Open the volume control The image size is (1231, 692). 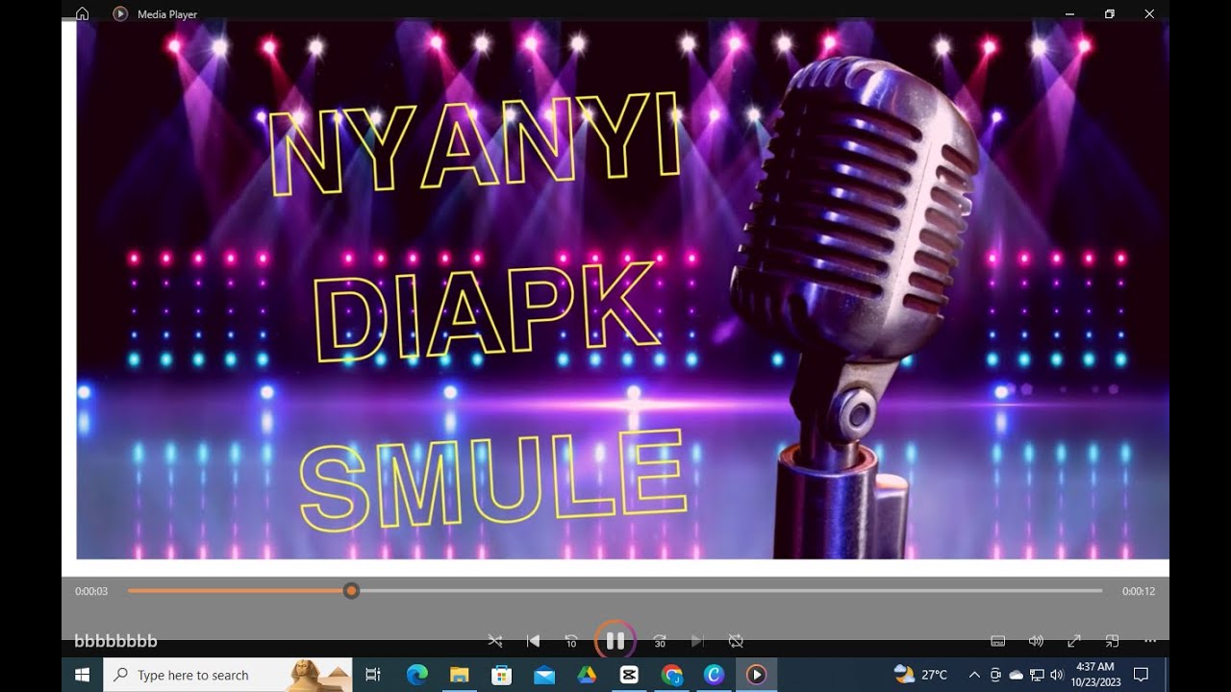click(x=1036, y=640)
